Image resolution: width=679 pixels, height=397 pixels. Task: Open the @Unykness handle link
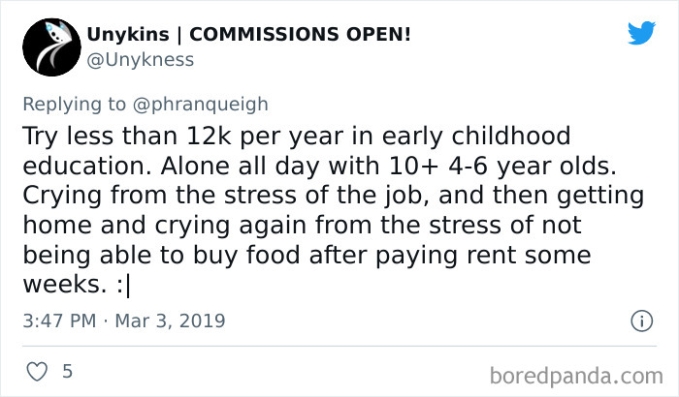[141, 60]
